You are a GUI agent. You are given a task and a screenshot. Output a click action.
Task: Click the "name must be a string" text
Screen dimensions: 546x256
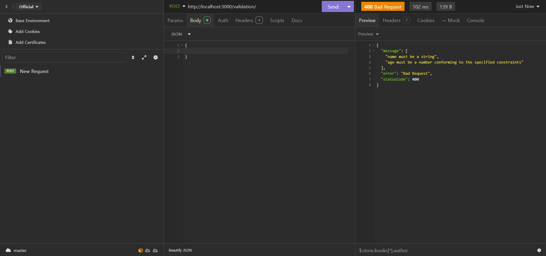point(411,56)
